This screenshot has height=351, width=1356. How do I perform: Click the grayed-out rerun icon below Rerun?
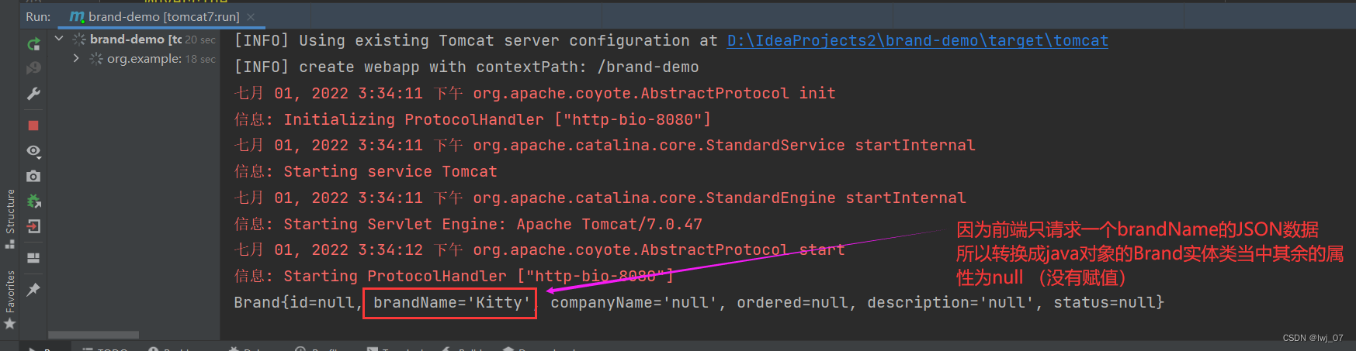tap(33, 68)
